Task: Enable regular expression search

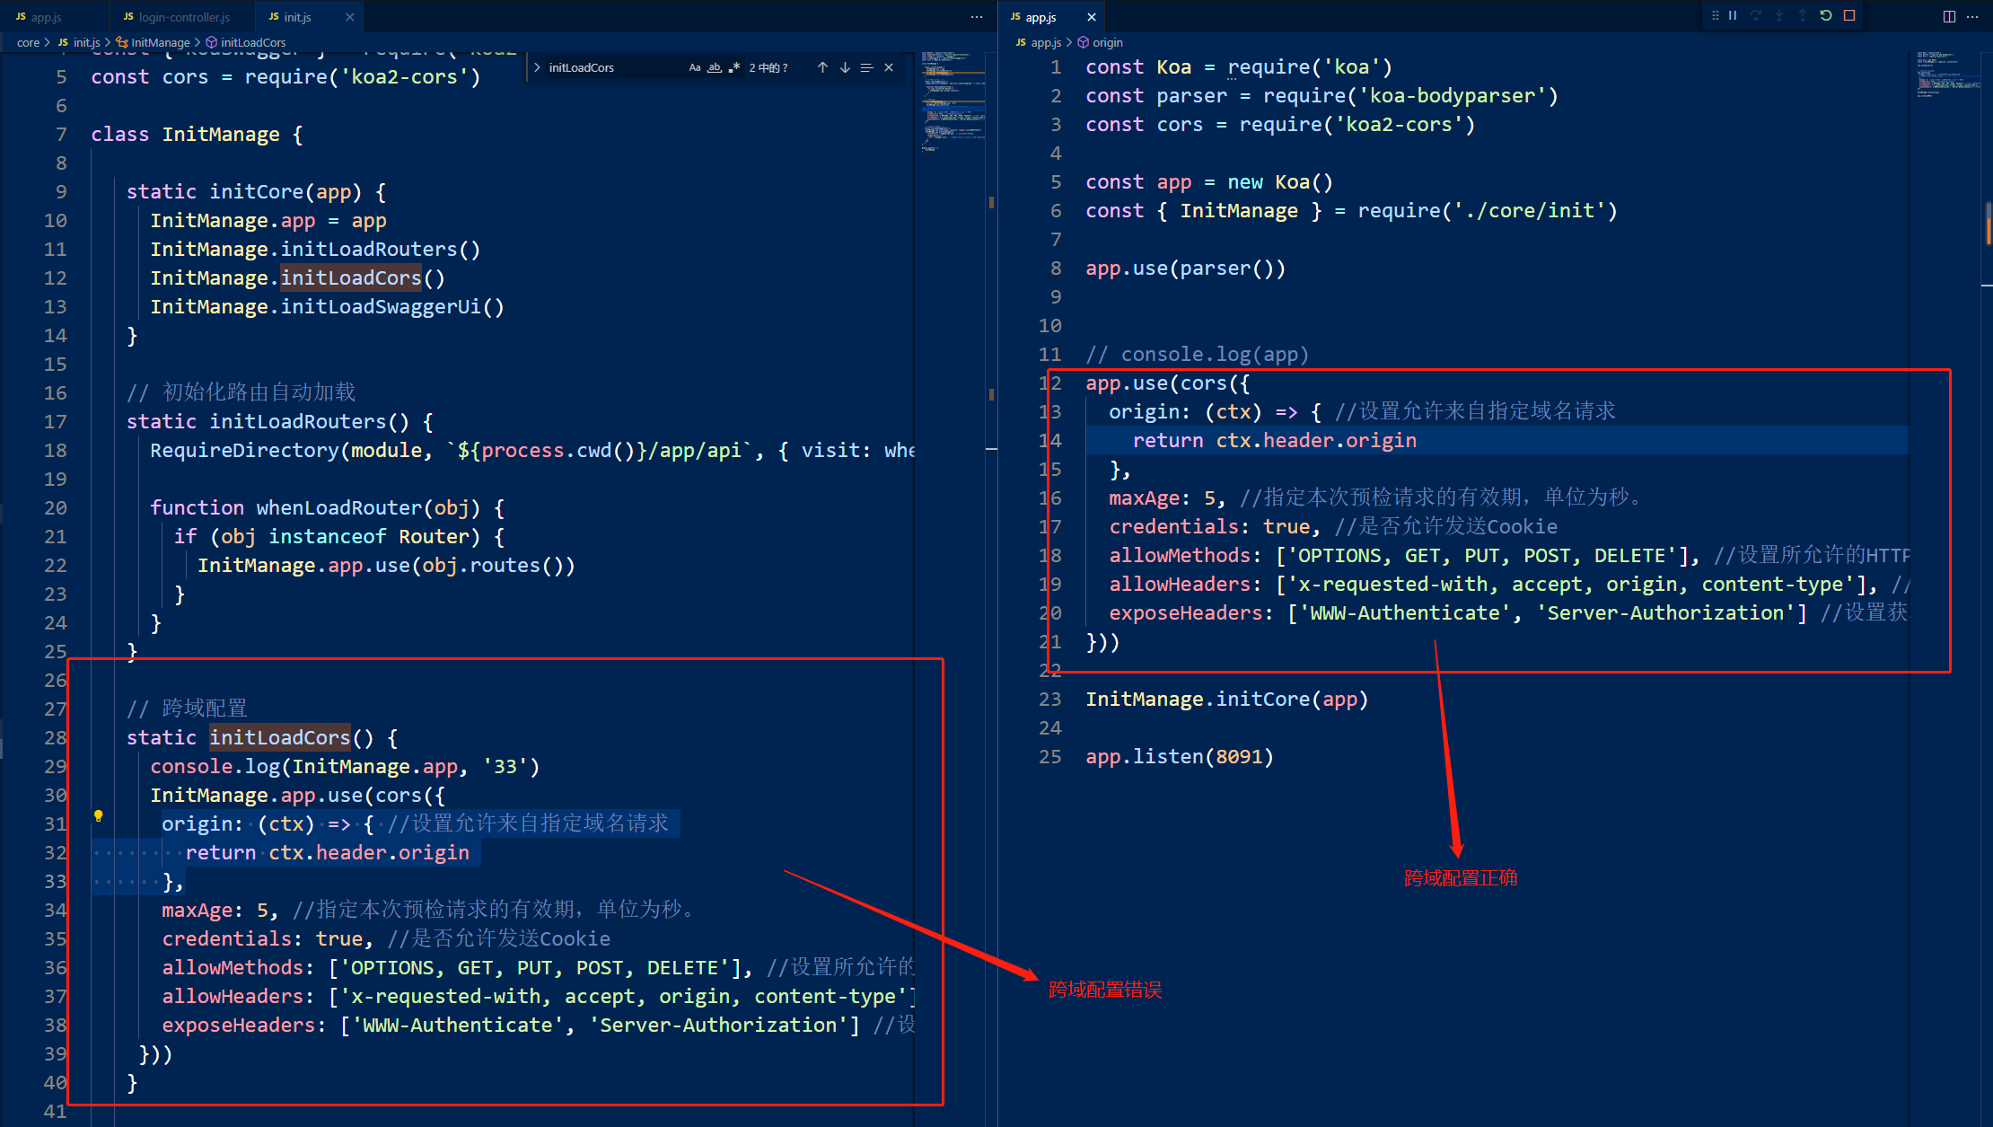Action: tap(734, 67)
